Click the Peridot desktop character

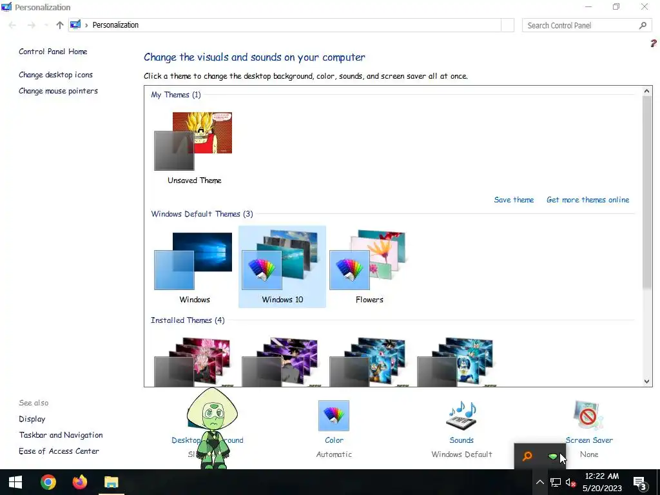pyautogui.click(x=213, y=428)
